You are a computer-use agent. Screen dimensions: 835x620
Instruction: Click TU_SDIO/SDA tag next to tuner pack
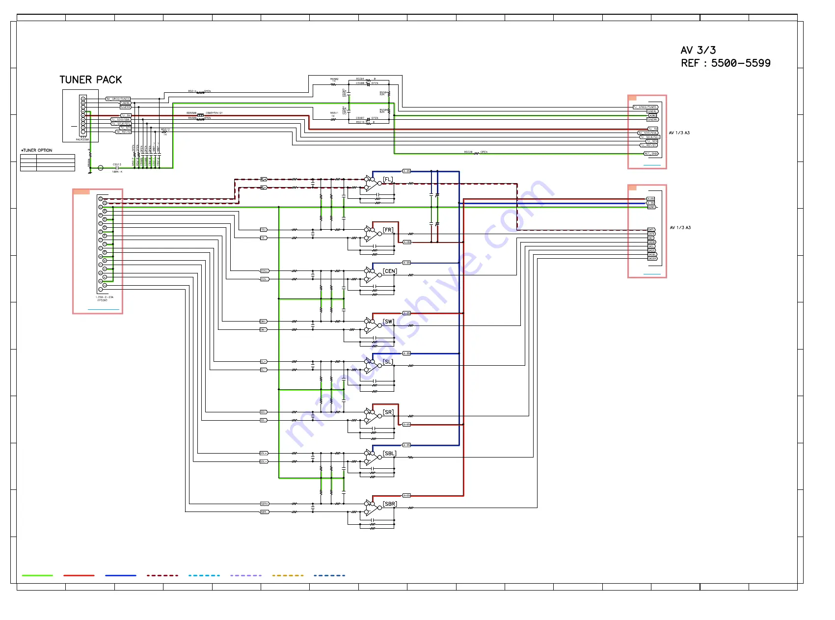(121, 119)
